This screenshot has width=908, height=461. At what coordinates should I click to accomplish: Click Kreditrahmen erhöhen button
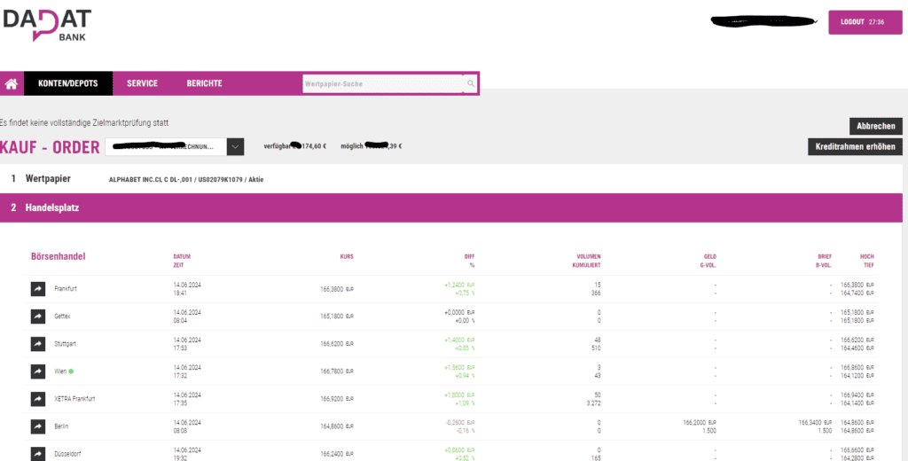(x=855, y=147)
